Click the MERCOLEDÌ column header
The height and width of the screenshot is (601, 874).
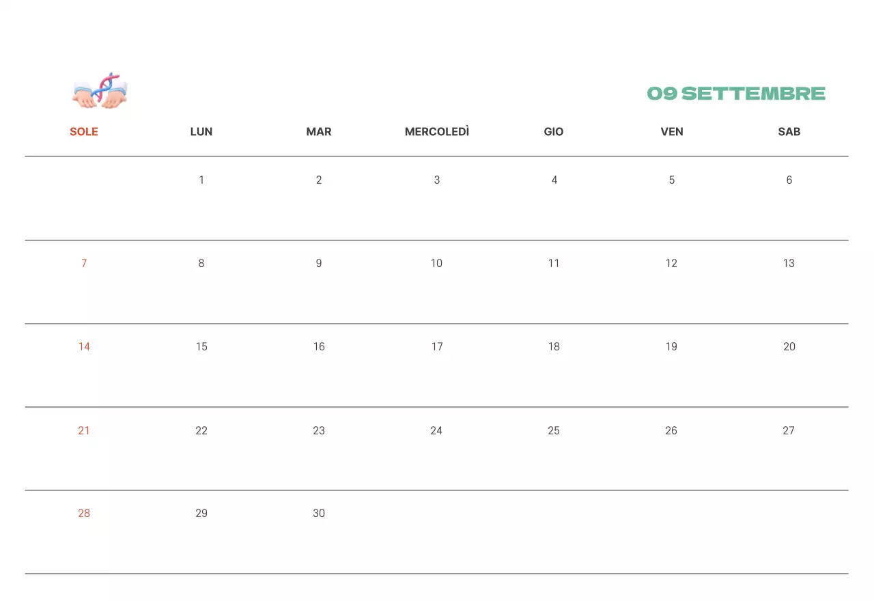tap(437, 132)
